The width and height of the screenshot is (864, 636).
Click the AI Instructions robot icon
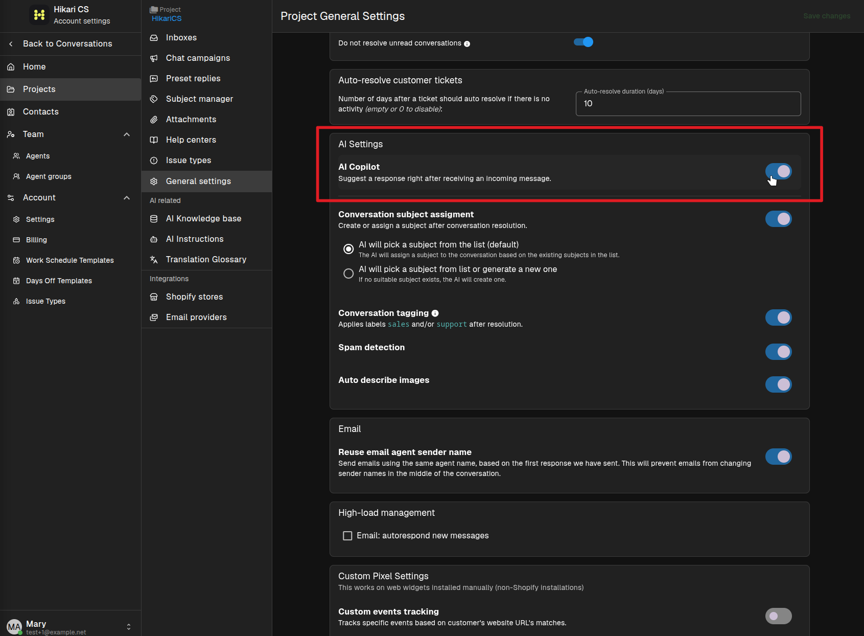[154, 239]
